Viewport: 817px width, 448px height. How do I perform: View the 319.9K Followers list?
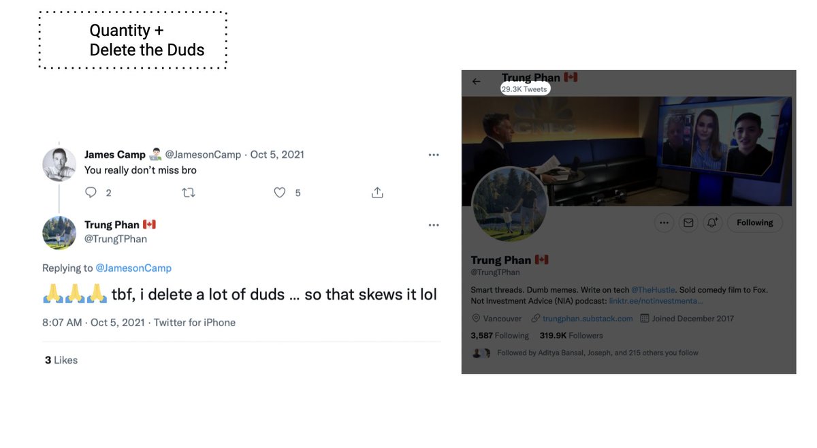pos(571,336)
